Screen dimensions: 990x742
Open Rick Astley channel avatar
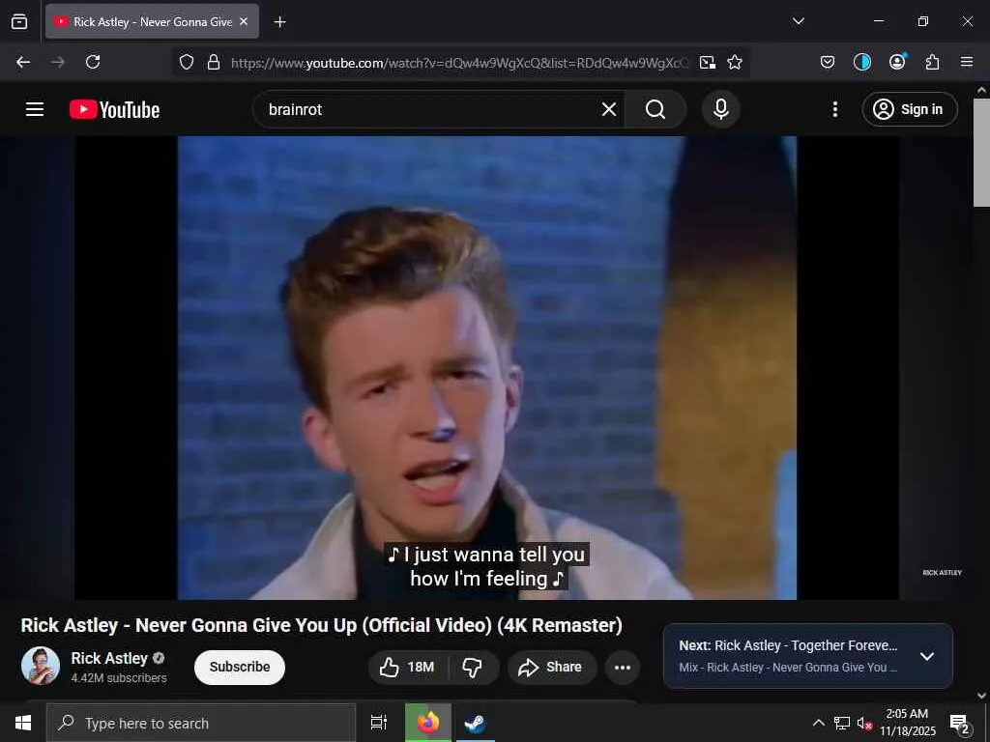coord(41,666)
